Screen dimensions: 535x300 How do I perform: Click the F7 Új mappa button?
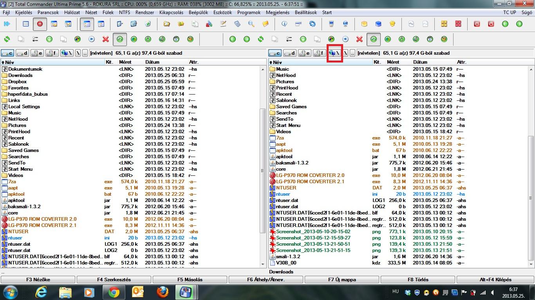point(342,280)
